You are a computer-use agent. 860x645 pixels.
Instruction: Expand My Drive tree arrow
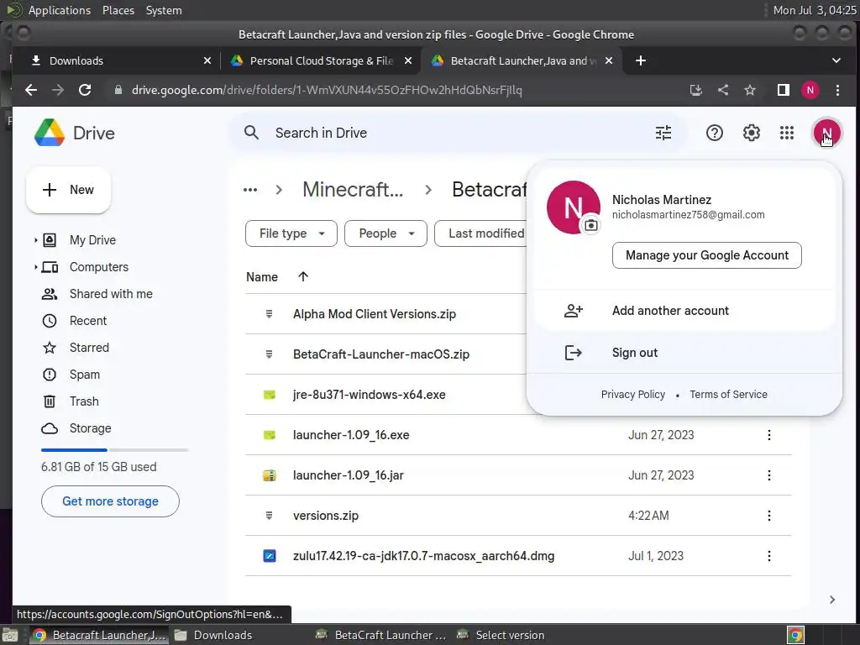[35, 240]
